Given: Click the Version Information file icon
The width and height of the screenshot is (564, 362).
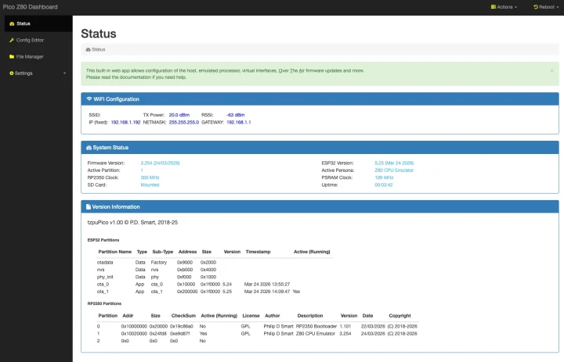Looking at the screenshot, I should (89, 207).
